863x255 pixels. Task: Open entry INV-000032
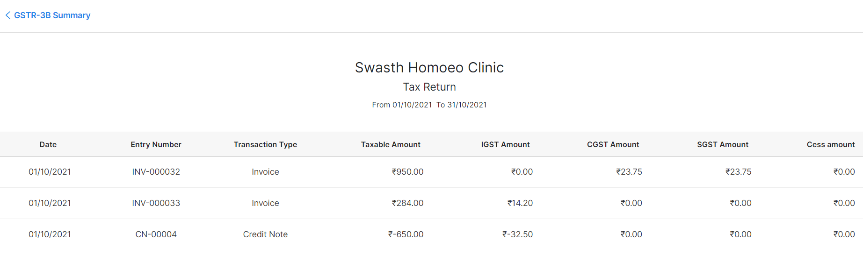[156, 172]
